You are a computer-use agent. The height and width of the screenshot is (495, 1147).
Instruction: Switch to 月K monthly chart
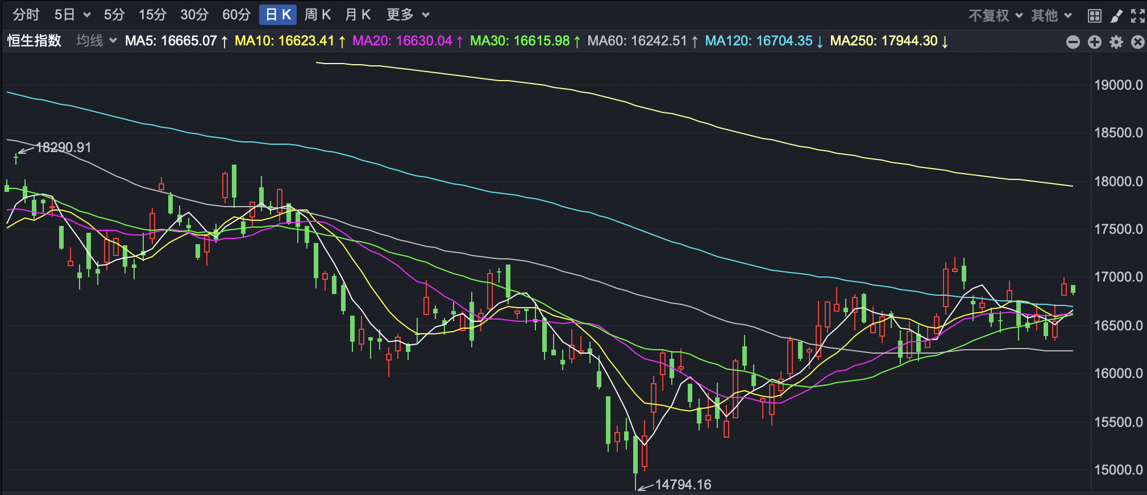tap(358, 15)
